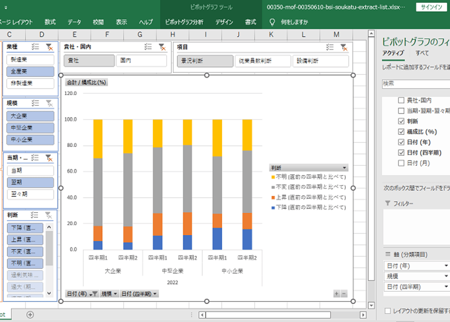Clear filter on 業種 slicer

(x=49, y=47)
